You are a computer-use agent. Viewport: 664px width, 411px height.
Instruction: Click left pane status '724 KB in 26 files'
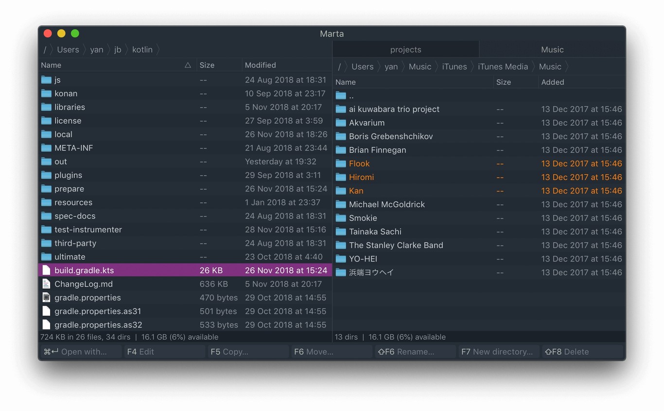[x=85, y=337]
